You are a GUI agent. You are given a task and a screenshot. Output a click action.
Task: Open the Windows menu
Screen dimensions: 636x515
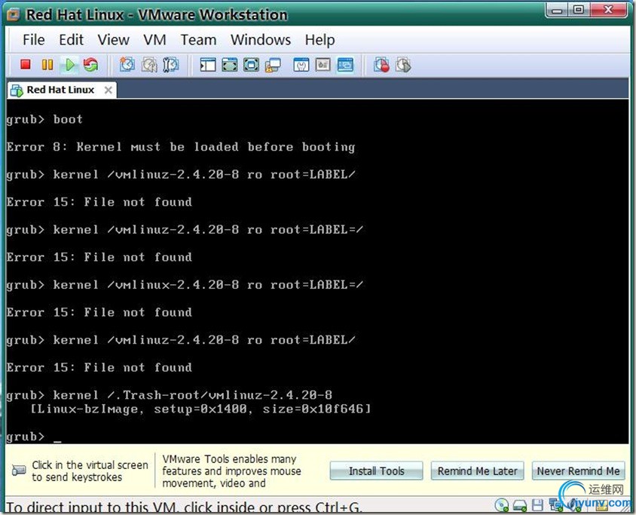click(261, 40)
